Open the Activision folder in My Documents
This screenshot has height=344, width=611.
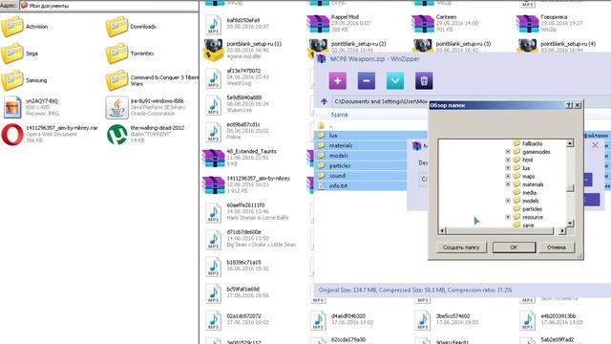[24, 27]
